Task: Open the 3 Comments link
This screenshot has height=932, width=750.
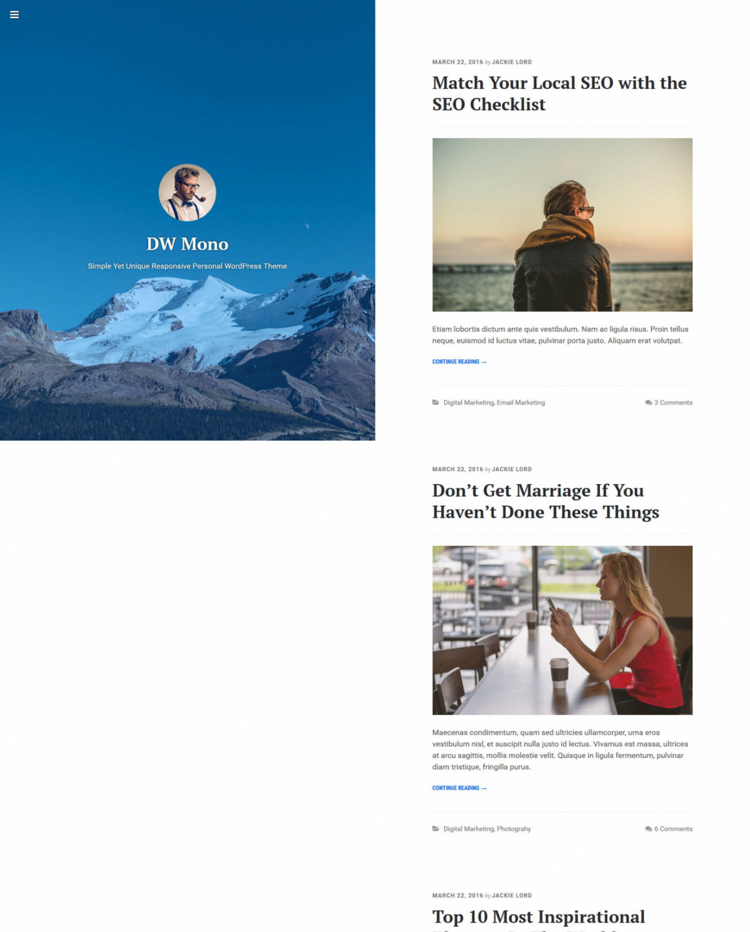Action: pyautogui.click(x=673, y=403)
